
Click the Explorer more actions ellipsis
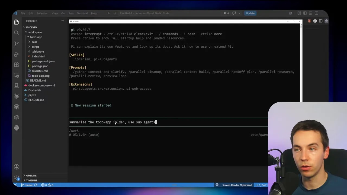coord(63,21)
